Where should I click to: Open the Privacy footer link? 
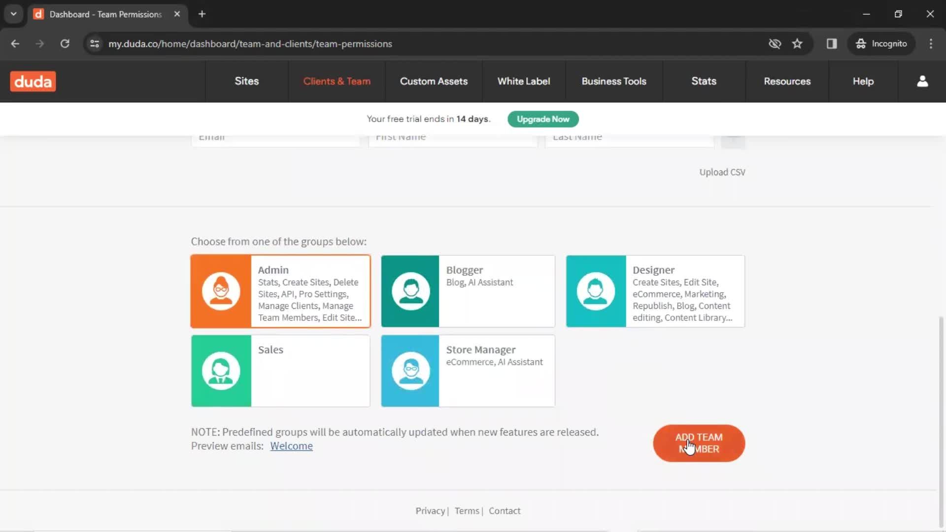tap(430, 511)
